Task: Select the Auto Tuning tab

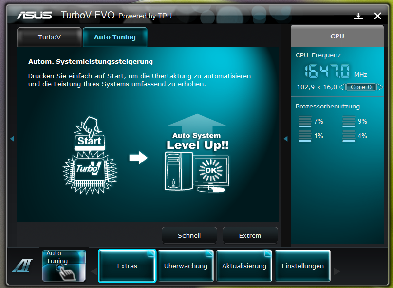Action: coord(115,37)
